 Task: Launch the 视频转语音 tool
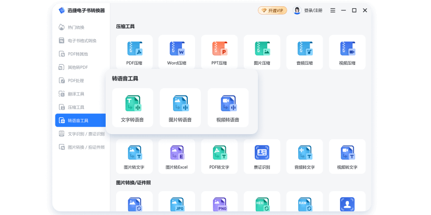pyautogui.click(x=228, y=107)
